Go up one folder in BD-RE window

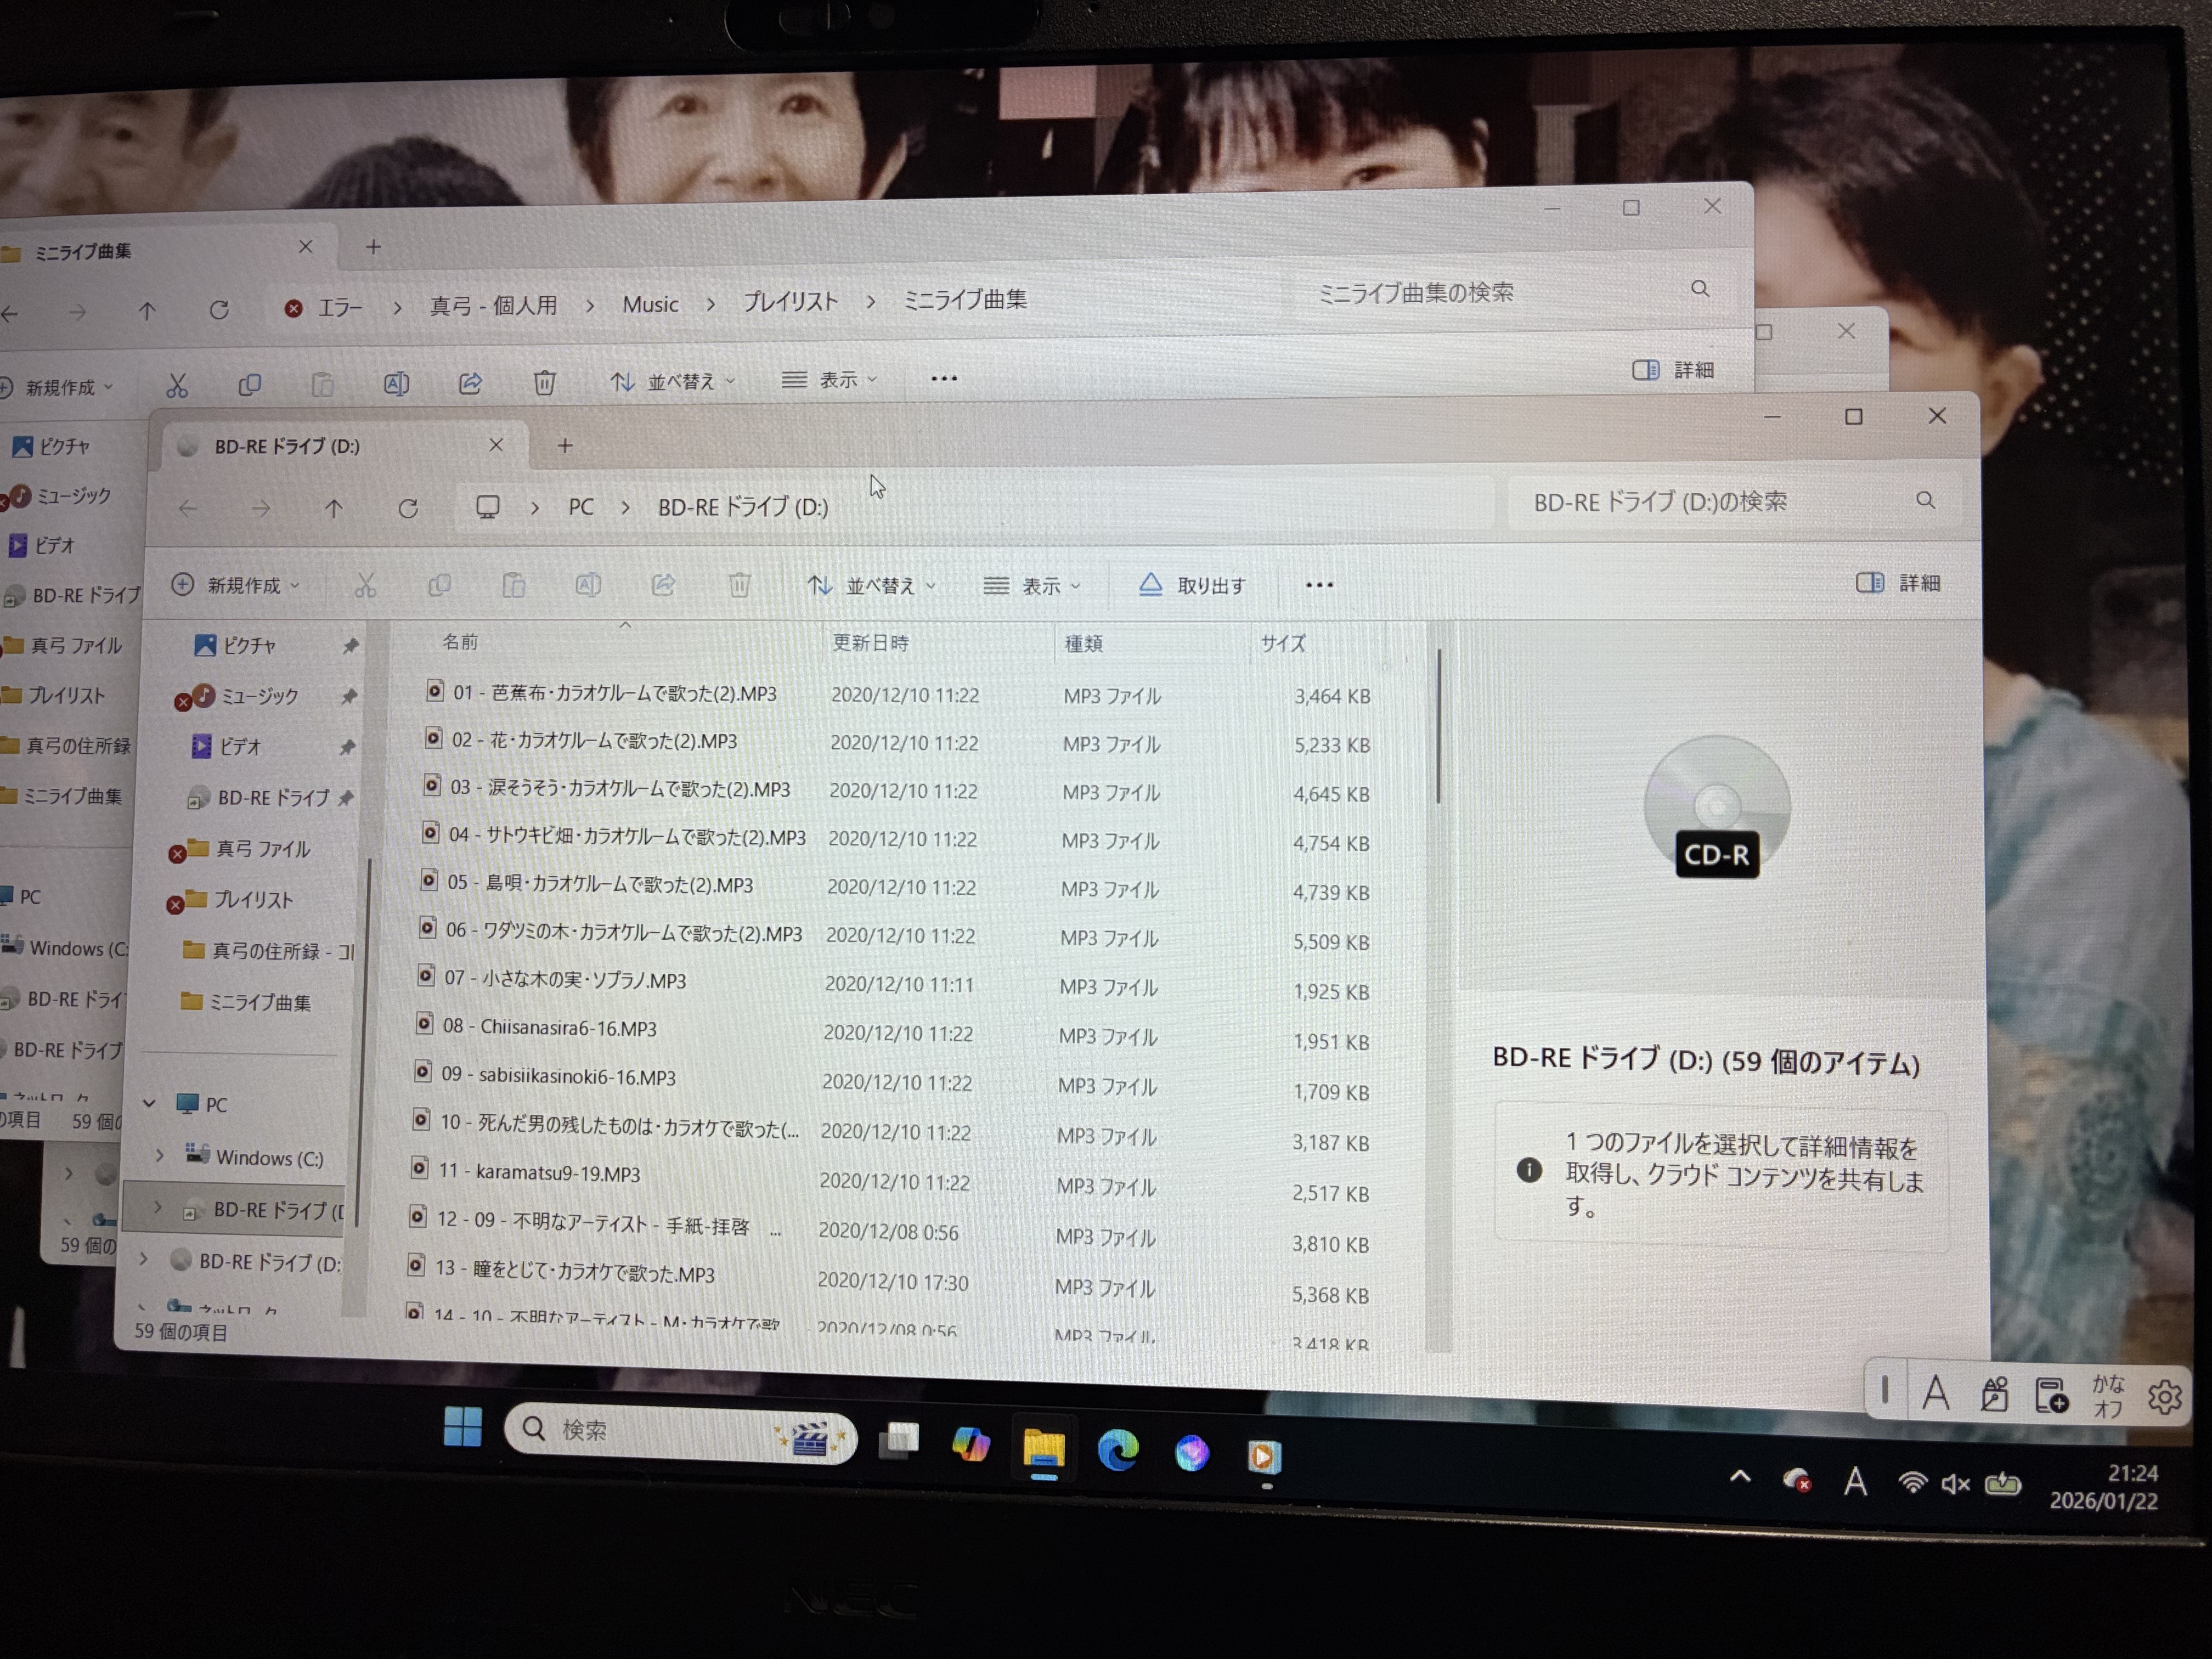coord(334,509)
